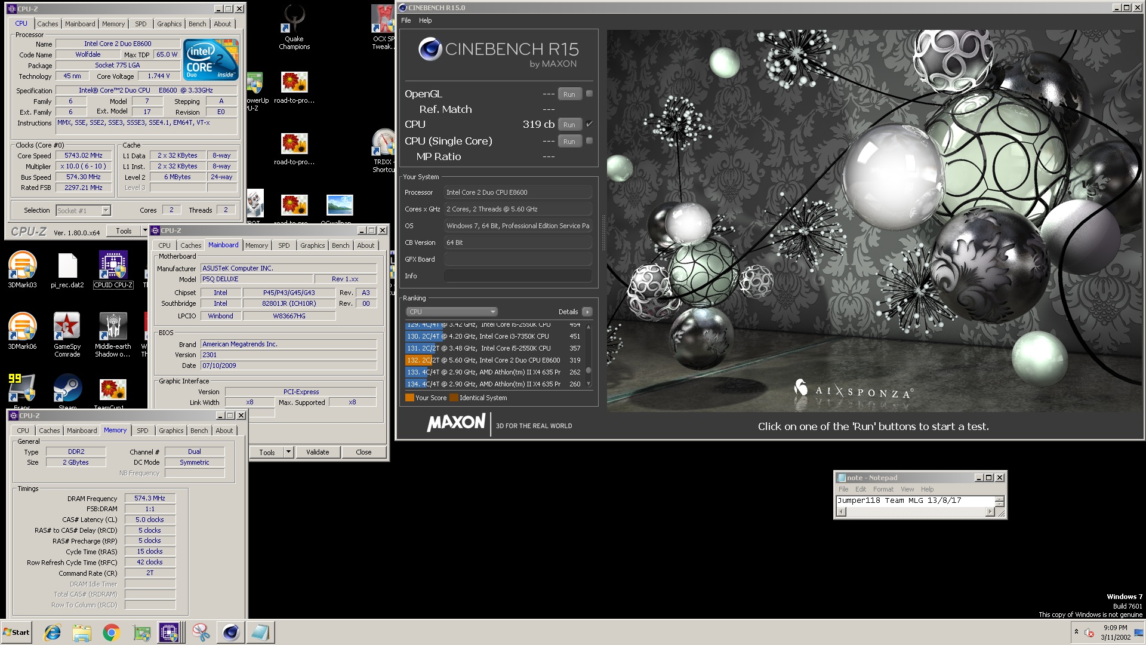Viewport: 1146px width, 645px height.
Task: Open CPU tab in Memory CPU-Z window
Action: tap(23, 431)
